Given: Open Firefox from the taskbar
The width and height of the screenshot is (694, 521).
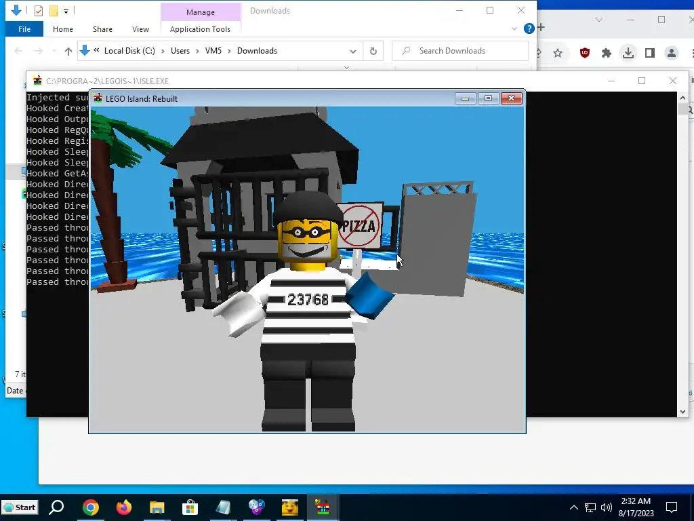Looking at the screenshot, I should click(124, 507).
